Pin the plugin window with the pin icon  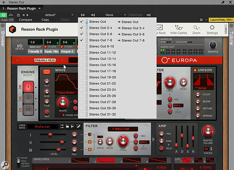click(223, 2)
